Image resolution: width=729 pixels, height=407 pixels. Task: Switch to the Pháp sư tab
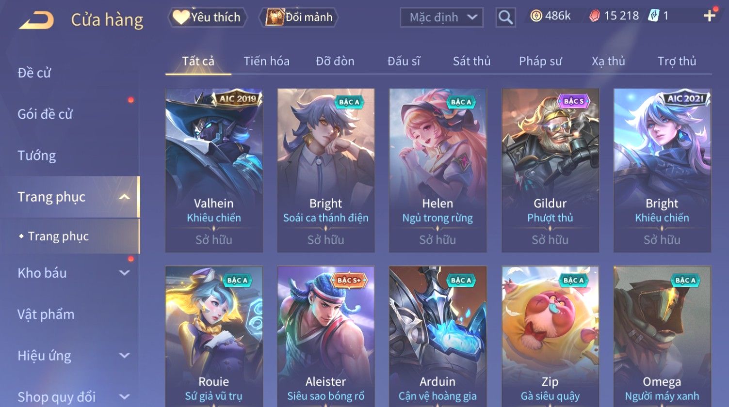tap(540, 61)
